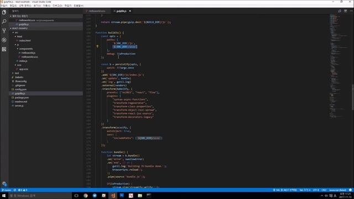
Task: Click the feedback smiley in status bar
Action: 350,190
